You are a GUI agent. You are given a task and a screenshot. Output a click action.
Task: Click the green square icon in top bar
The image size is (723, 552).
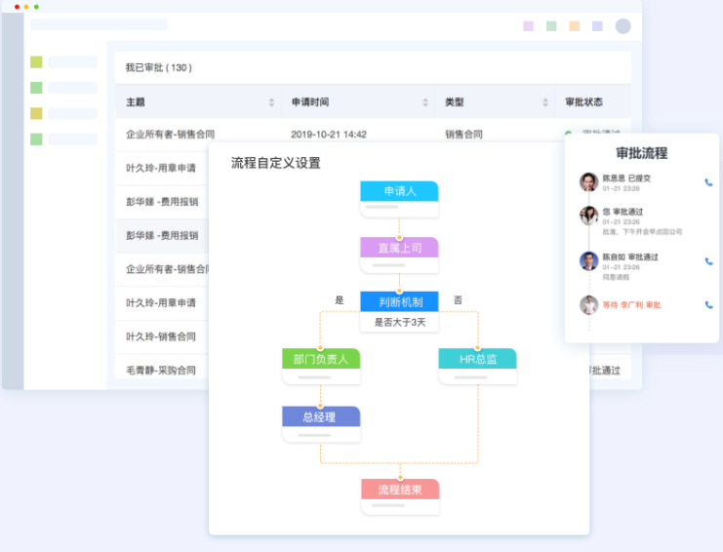551,26
